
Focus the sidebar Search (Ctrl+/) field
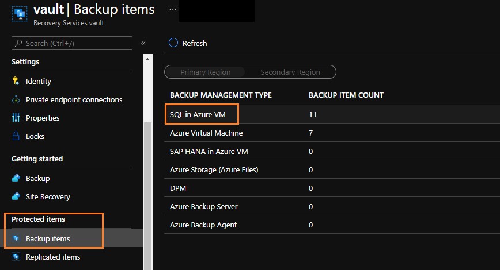pos(72,43)
